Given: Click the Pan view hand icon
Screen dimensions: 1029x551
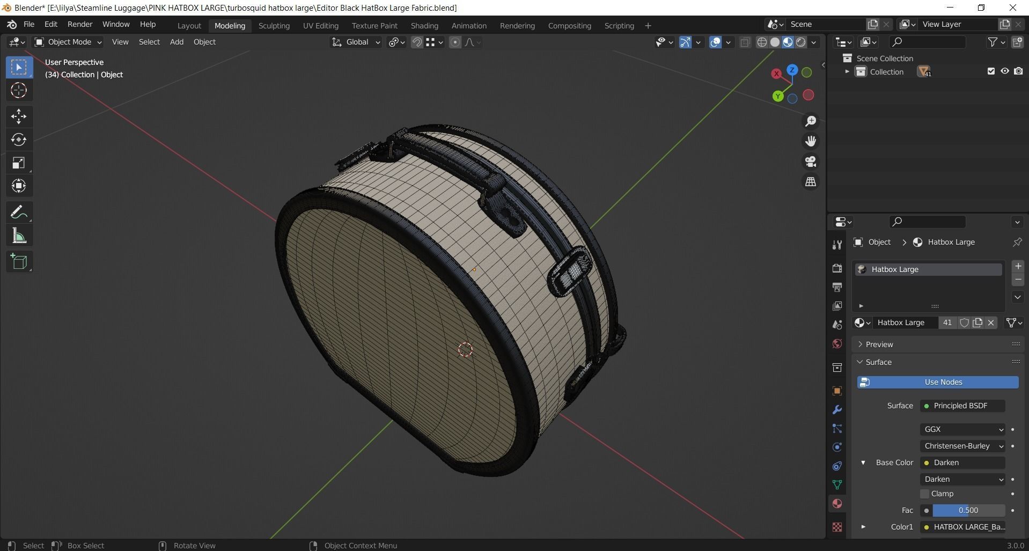Looking at the screenshot, I should coord(811,141).
